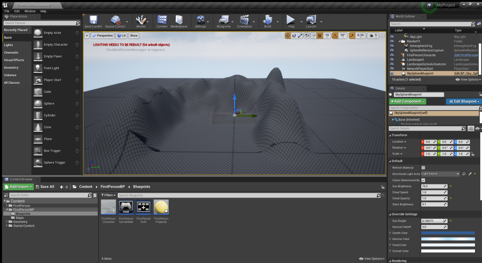This screenshot has width=482, height=263.
Task: Select the Sphere actor icon
Action: tap(38, 104)
